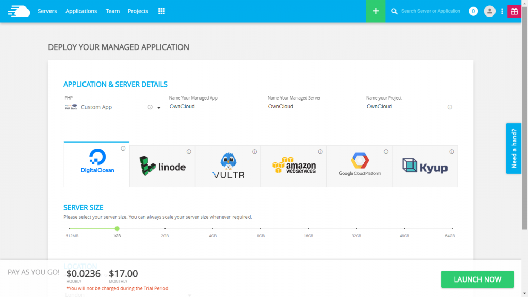The width and height of the screenshot is (528, 297).
Task: Open the Projects menu
Action: pyautogui.click(x=138, y=11)
